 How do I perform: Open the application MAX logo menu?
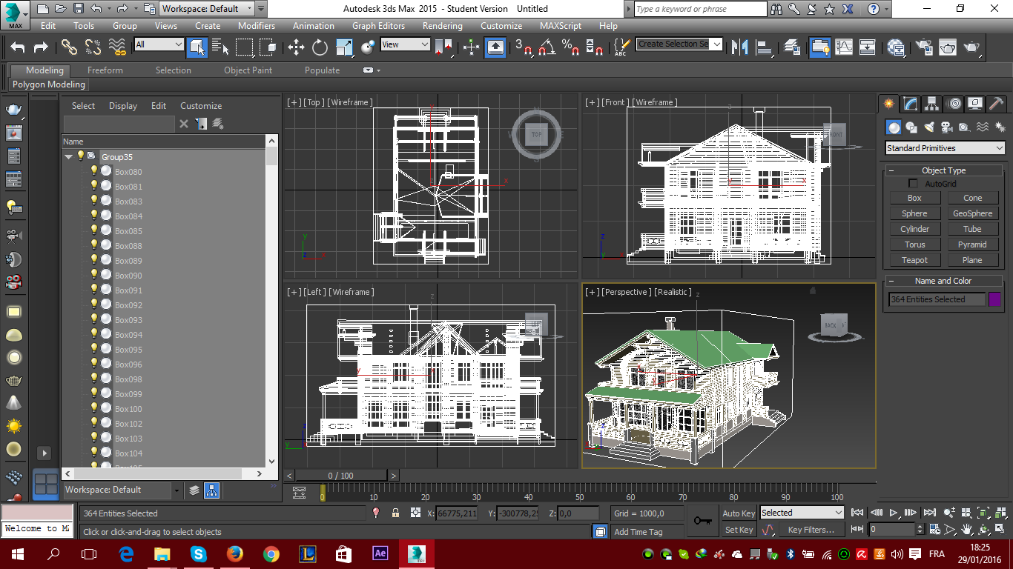(16, 14)
